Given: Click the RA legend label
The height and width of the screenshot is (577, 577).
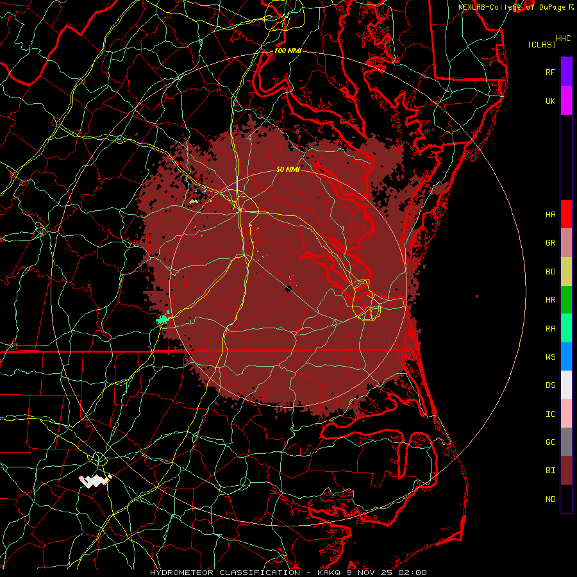Looking at the screenshot, I should pos(550,329).
